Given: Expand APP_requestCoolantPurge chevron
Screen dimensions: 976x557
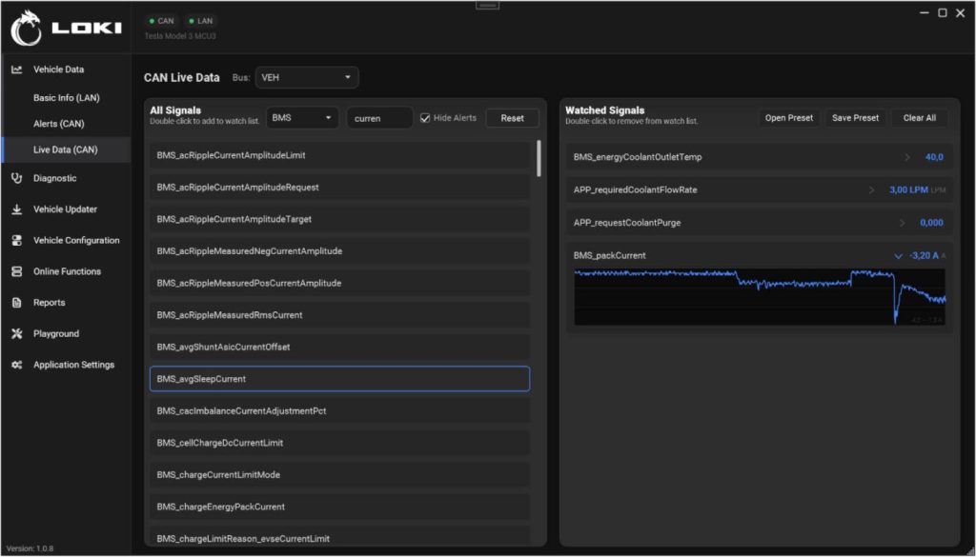Looking at the screenshot, I should tap(902, 223).
